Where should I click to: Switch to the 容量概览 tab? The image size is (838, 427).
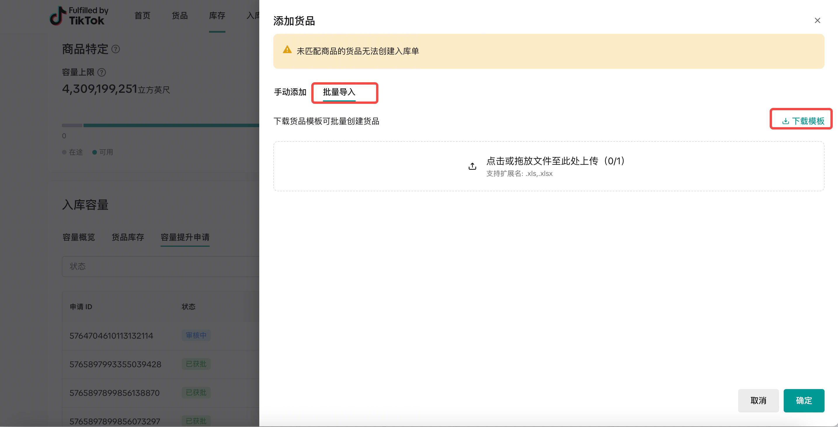point(79,237)
